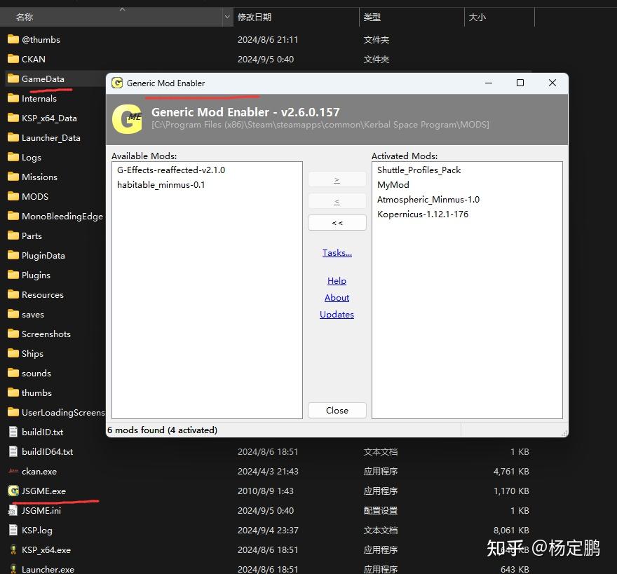The width and height of the screenshot is (617, 574).
Task: Open the Updates link
Action: tap(337, 314)
